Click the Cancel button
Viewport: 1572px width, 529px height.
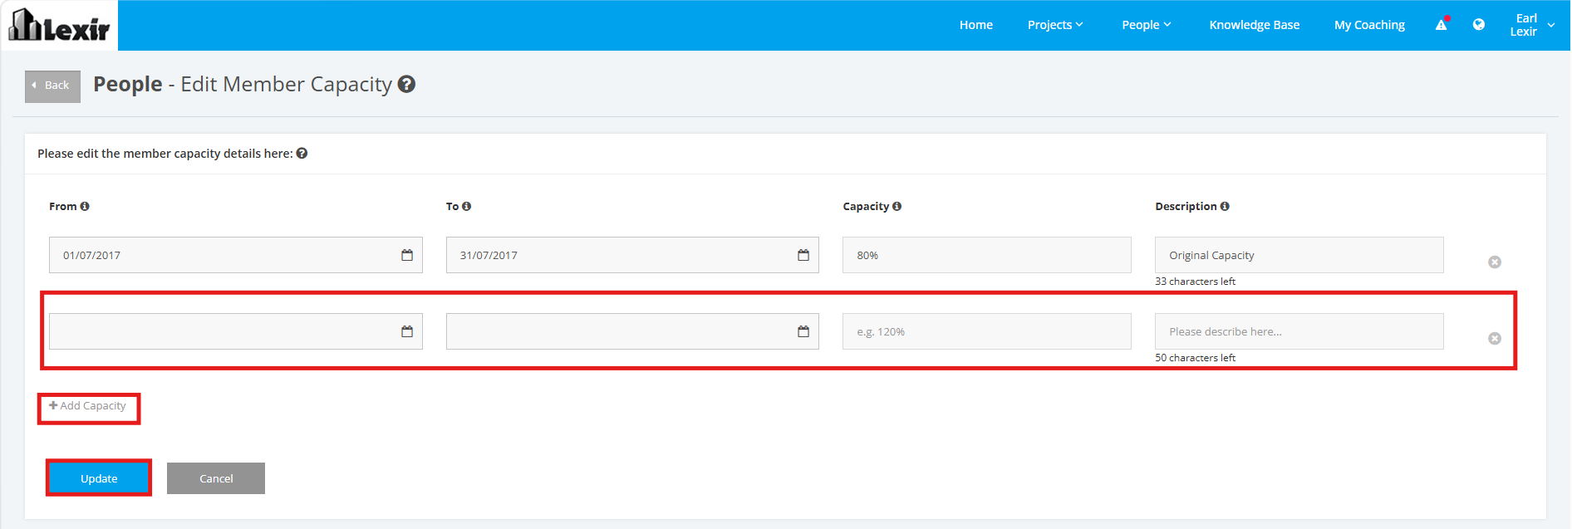point(216,478)
